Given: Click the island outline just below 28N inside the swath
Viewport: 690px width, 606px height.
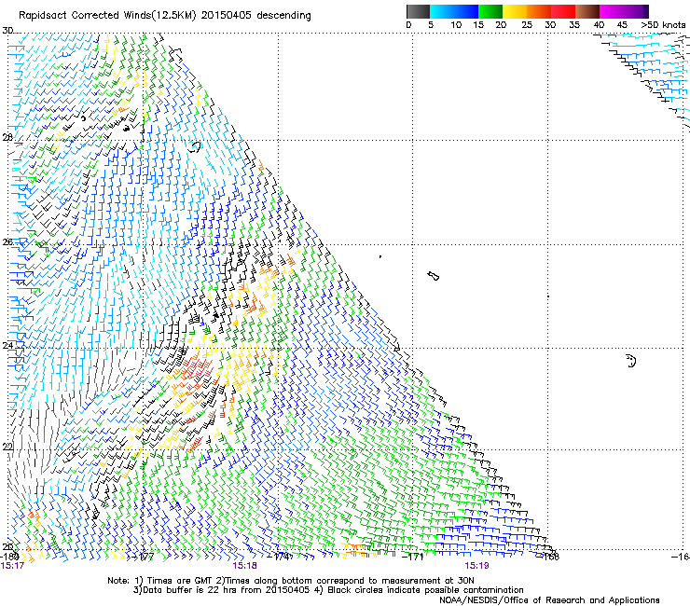Looking at the screenshot, I should click(x=195, y=146).
